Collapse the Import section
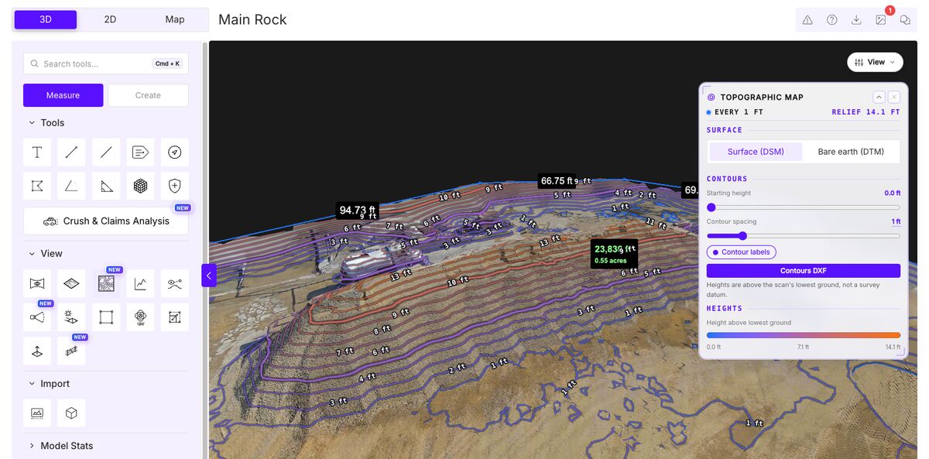This screenshot has width=929, height=459. (x=49, y=384)
